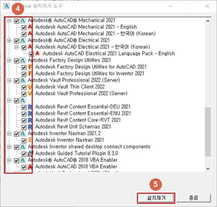
Task: Click the Autodesk icon of Vault Professional 2022 group
Action: click(x=23, y=81)
